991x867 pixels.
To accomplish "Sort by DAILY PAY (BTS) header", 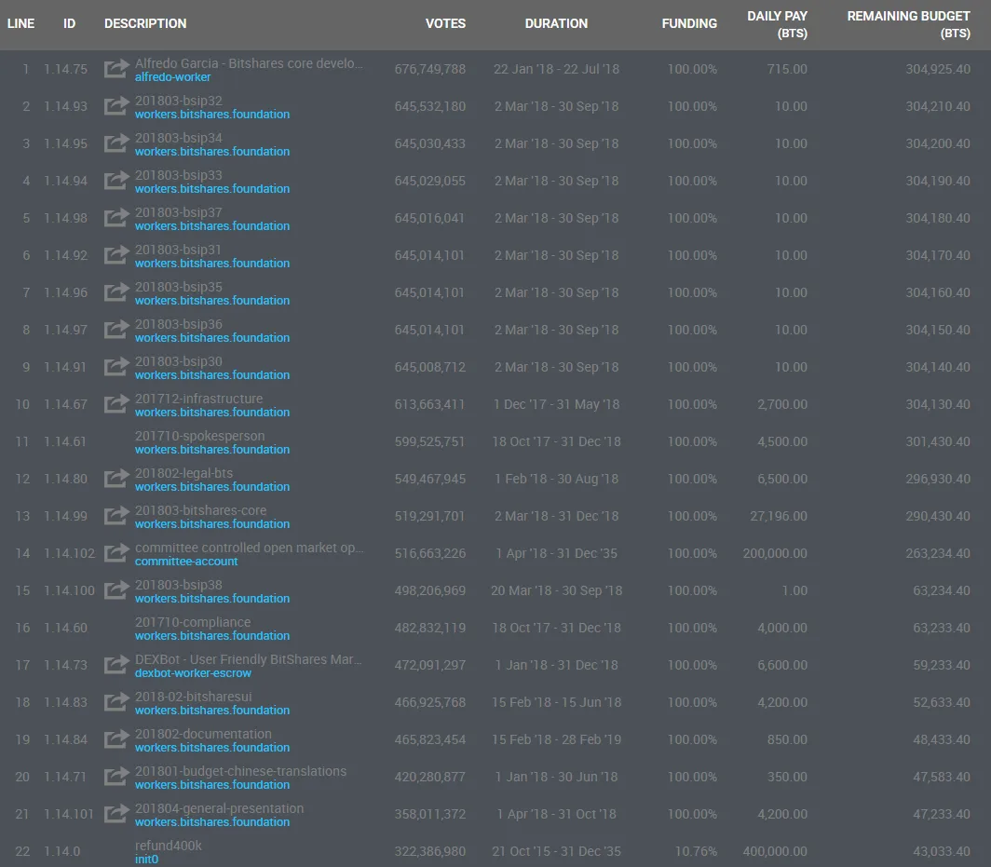I will coord(778,24).
